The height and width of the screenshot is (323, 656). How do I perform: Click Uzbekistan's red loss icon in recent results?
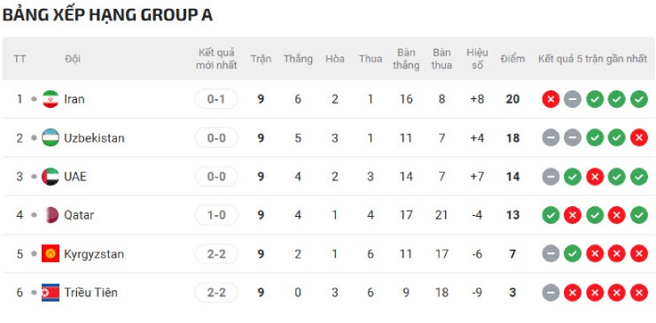[639, 138]
